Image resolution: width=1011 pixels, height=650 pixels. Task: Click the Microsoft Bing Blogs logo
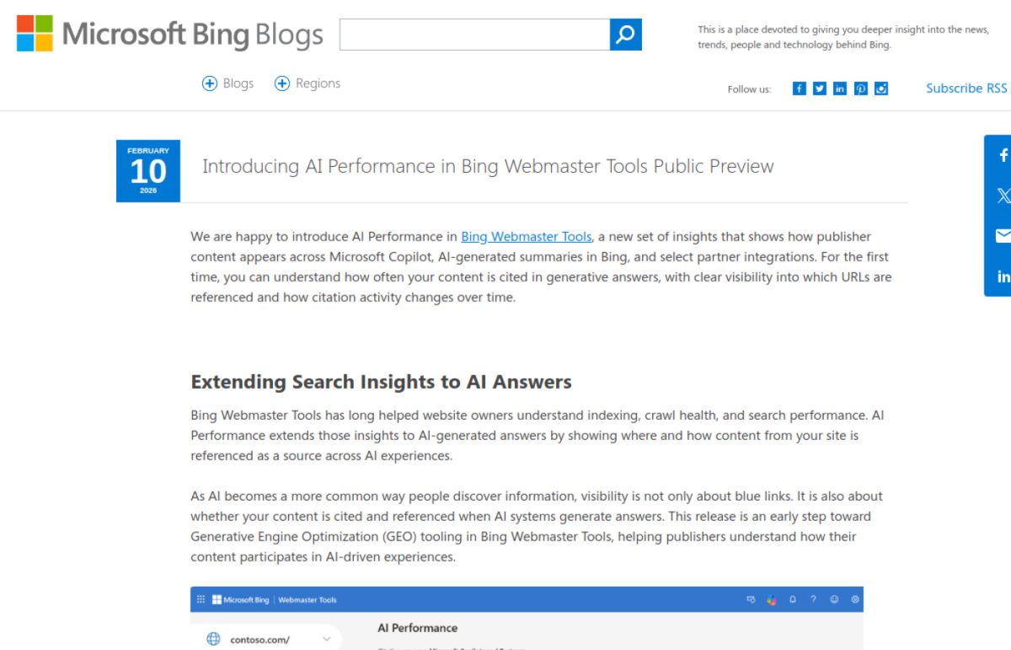click(x=169, y=34)
